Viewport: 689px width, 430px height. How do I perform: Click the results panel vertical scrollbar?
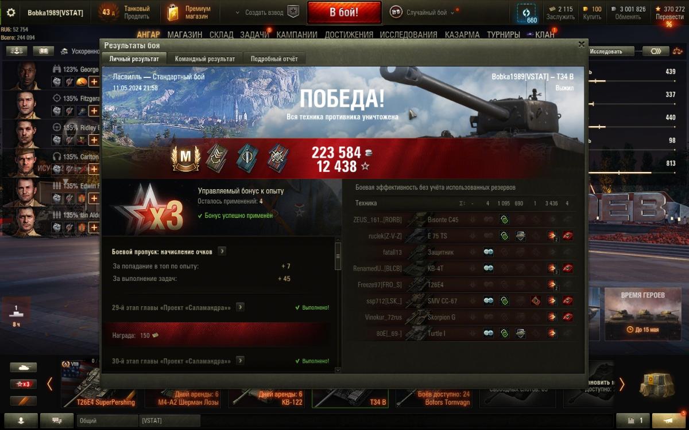pos(338,256)
